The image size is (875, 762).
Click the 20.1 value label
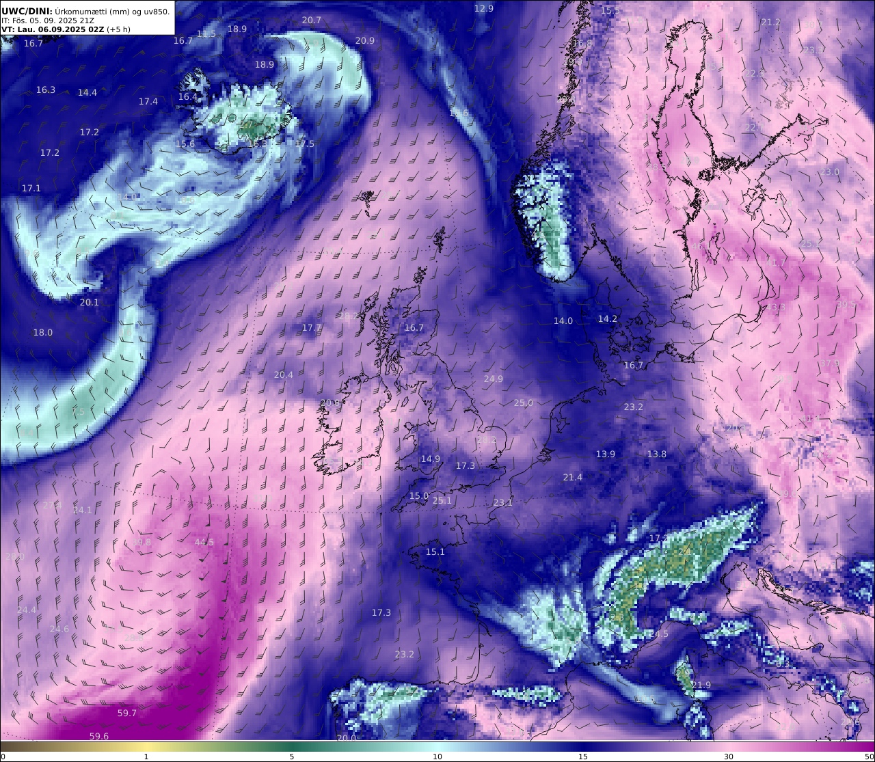(90, 302)
